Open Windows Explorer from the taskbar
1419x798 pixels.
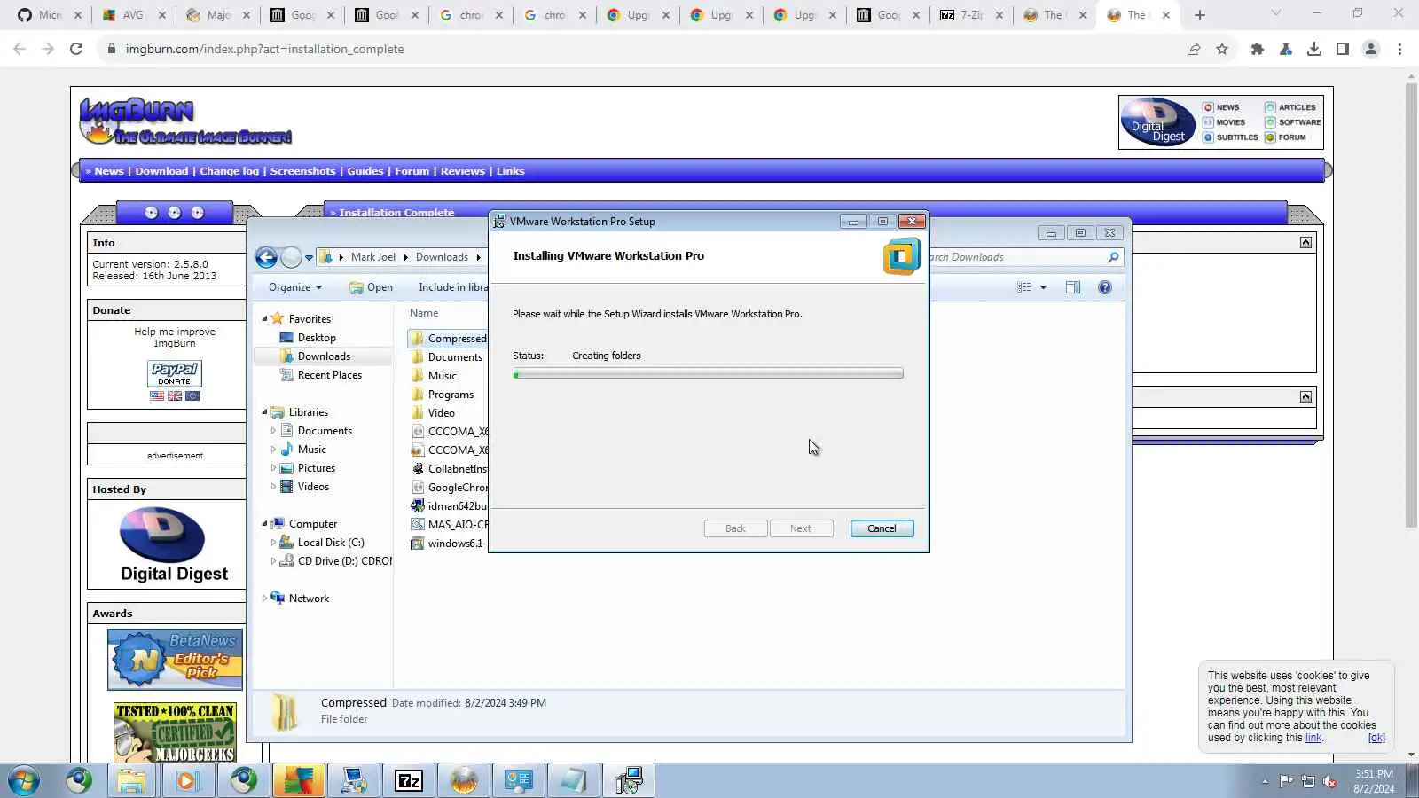click(131, 781)
